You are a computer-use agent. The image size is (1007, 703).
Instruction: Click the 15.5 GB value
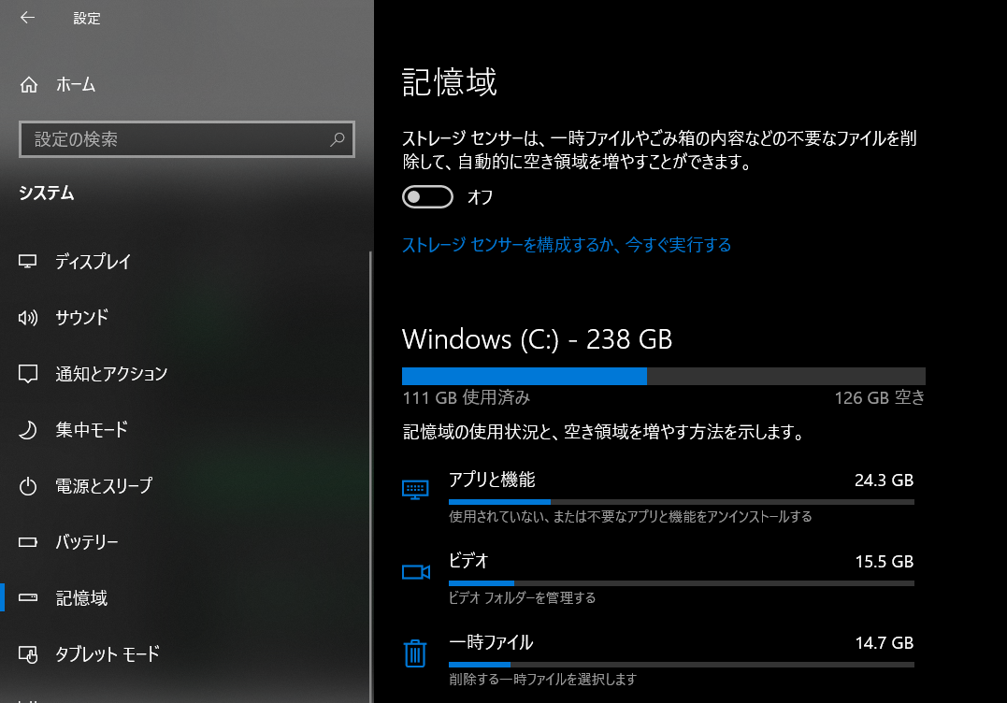click(x=884, y=562)
